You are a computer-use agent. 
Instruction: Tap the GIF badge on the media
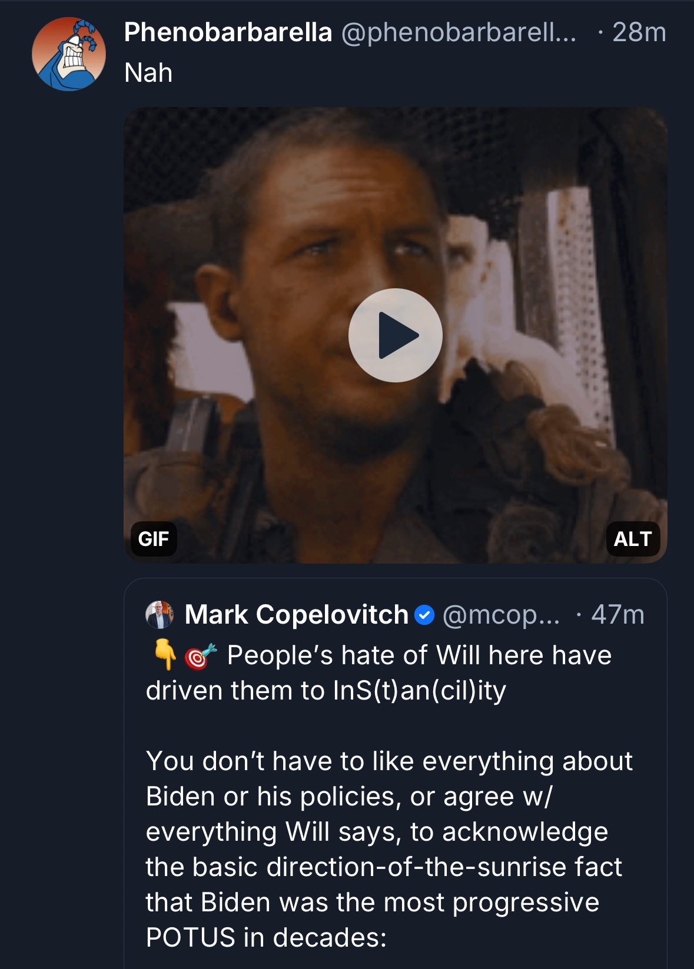(x=153, y=539)
